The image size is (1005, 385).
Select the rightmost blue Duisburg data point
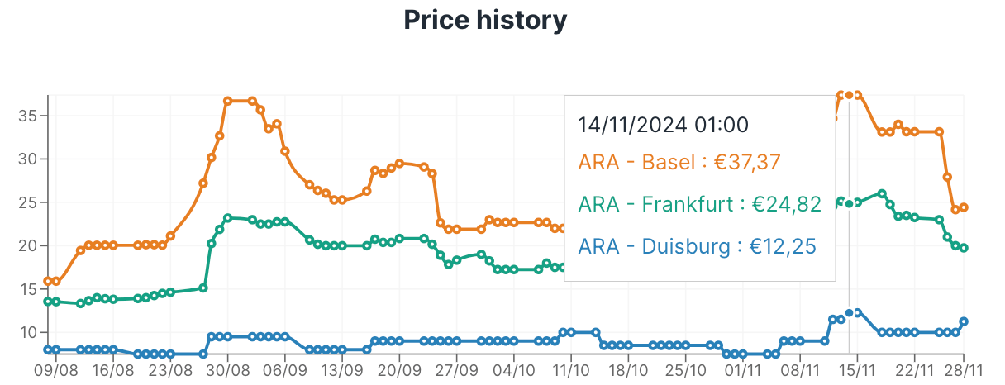[964, 321]
